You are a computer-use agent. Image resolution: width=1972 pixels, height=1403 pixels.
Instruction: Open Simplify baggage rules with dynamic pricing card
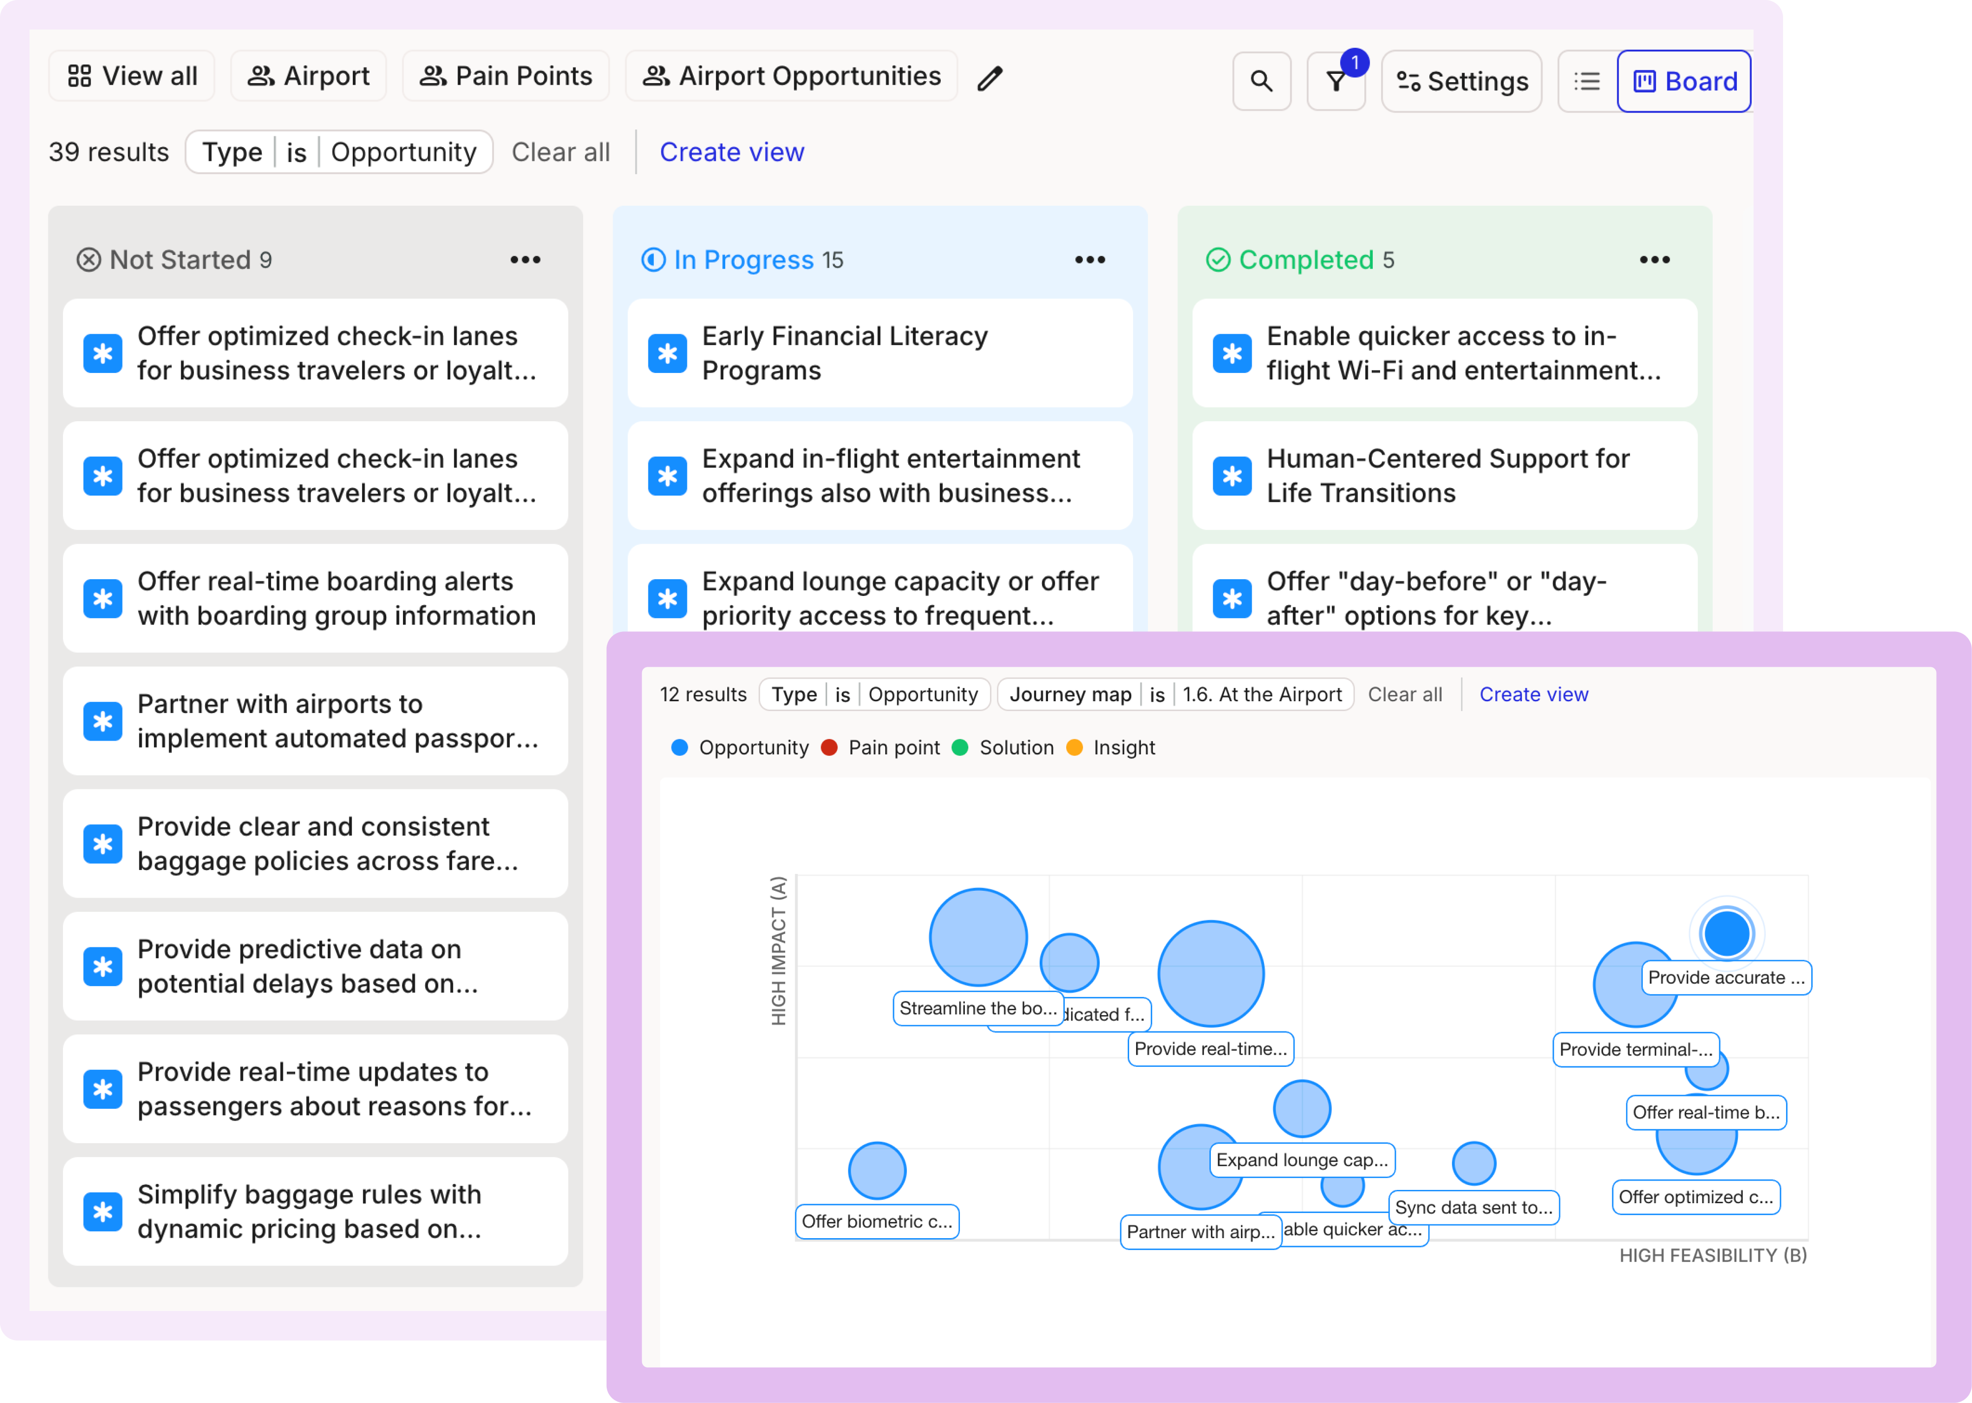coord(315,1212)
